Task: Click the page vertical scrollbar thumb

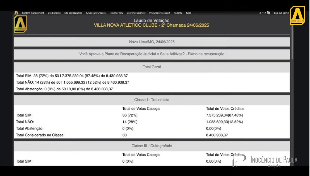Action: tap(292, 43)
